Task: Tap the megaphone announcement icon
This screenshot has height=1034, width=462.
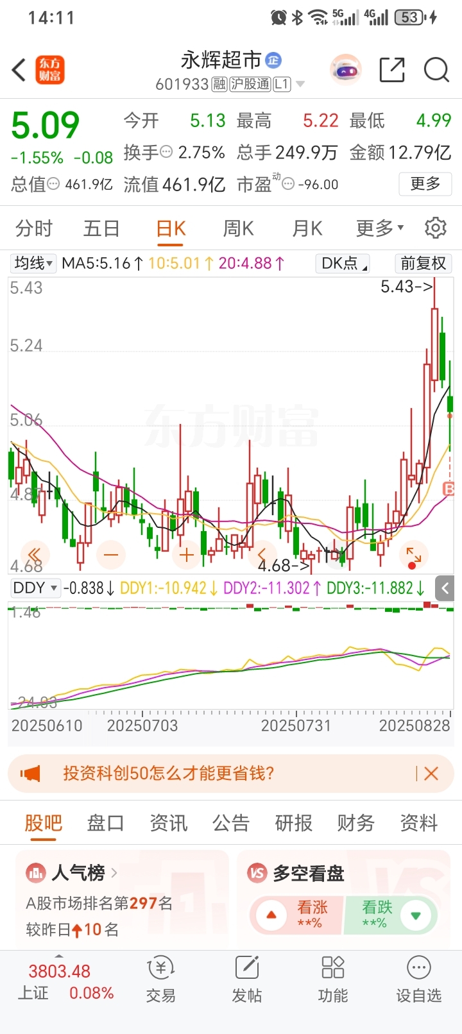Action: coord(30,773)
